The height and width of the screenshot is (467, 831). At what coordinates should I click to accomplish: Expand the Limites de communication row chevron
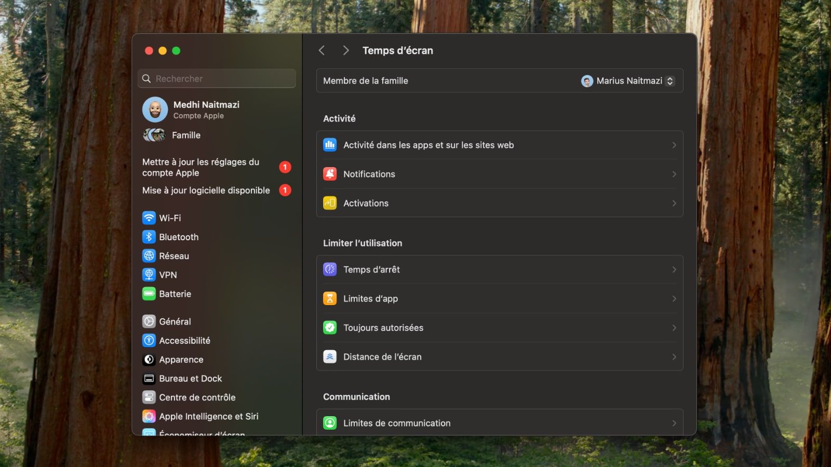[674, 423]
